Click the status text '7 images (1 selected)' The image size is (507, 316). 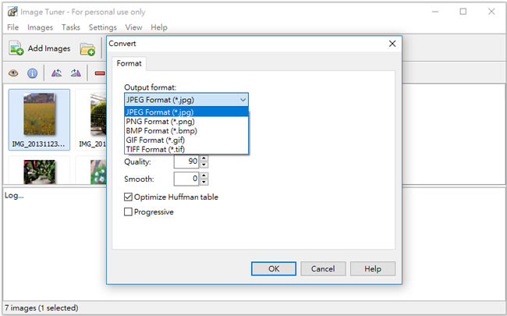[41, 307]
